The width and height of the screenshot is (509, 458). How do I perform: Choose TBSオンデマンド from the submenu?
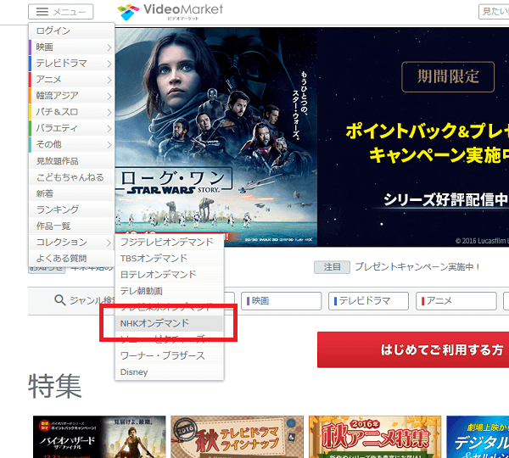tap(170, 259)
